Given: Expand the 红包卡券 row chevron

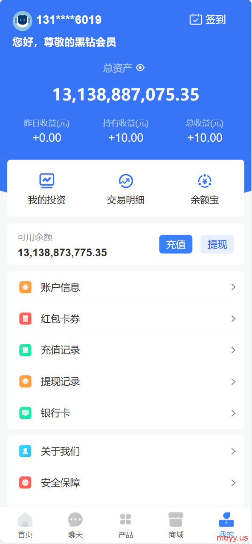Looking at the screenshot, I should pyautogui.click(x=233, y=319).
